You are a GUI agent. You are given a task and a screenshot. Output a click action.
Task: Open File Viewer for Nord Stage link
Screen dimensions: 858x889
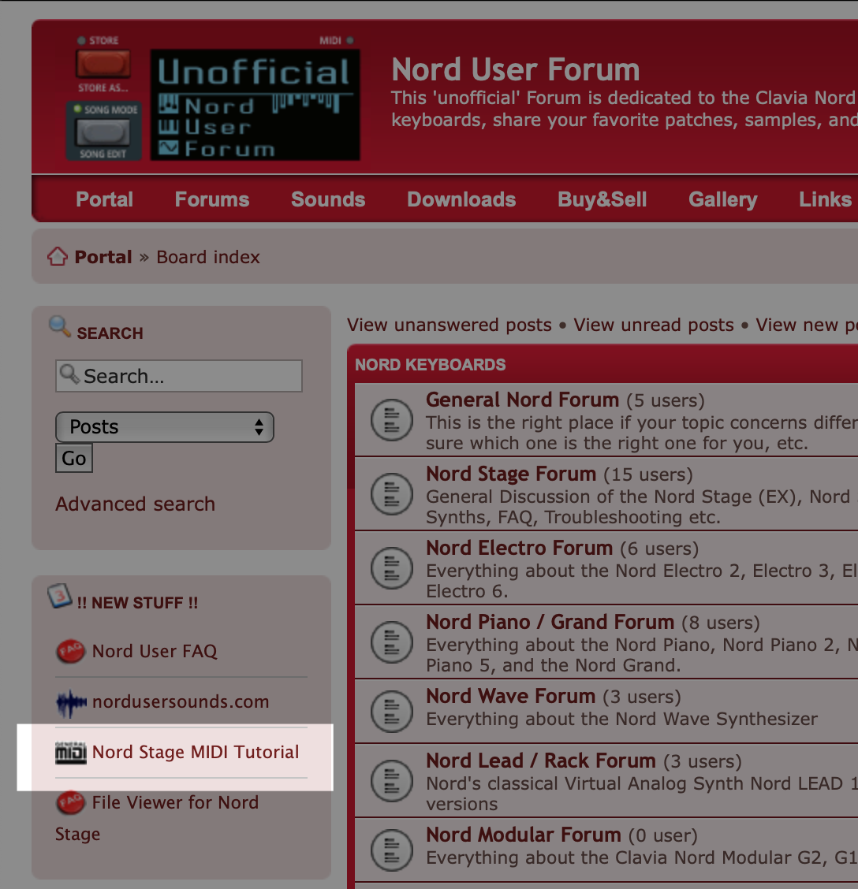coord(157,818)
